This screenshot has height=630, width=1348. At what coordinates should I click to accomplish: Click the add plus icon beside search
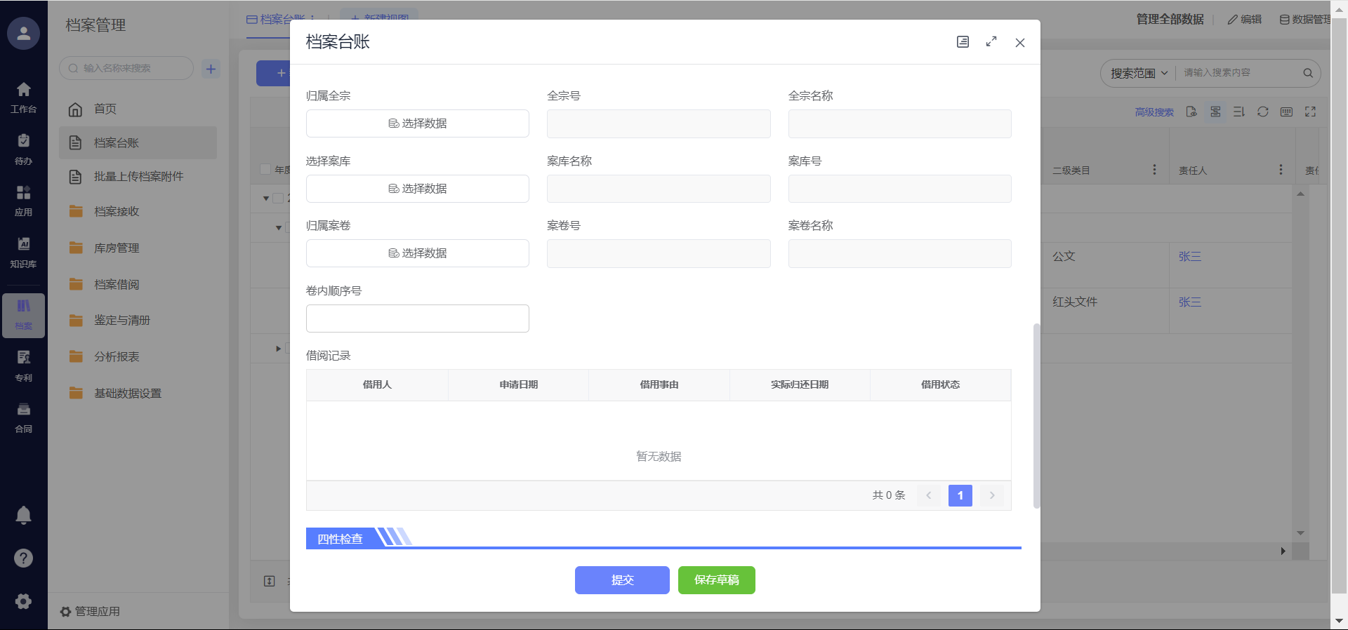[211, 69]
